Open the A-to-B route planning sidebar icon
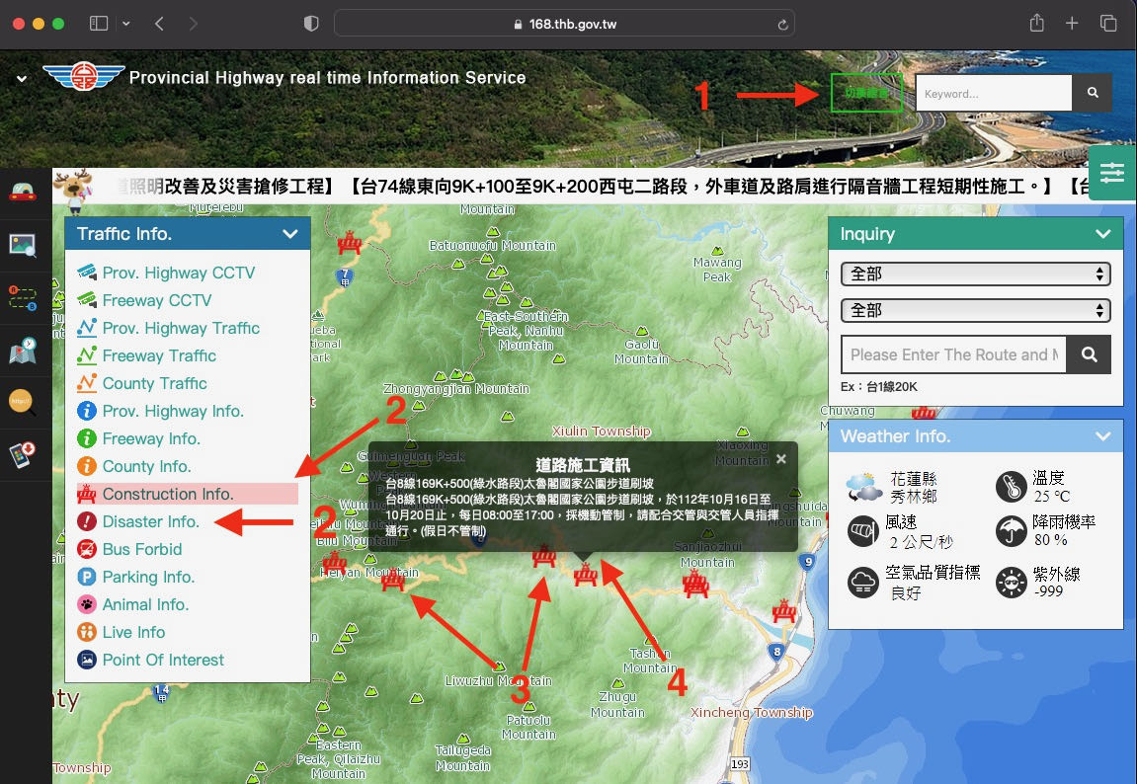Viewport: 1137px width, 784px height. (23, 298)
